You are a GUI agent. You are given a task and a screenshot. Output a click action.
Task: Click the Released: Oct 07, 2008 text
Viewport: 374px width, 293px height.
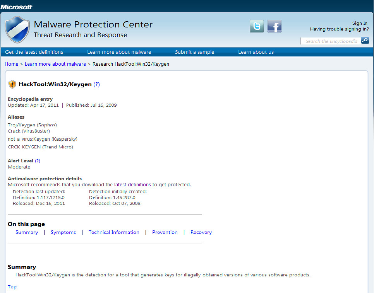click(115, 203)
